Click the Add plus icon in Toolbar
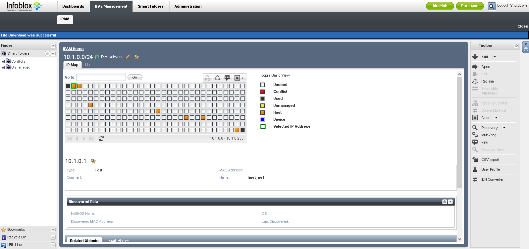The image size is (529, 249). coord(475,57)
